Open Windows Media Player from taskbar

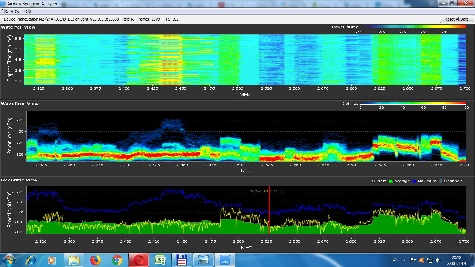click(52, 260)
